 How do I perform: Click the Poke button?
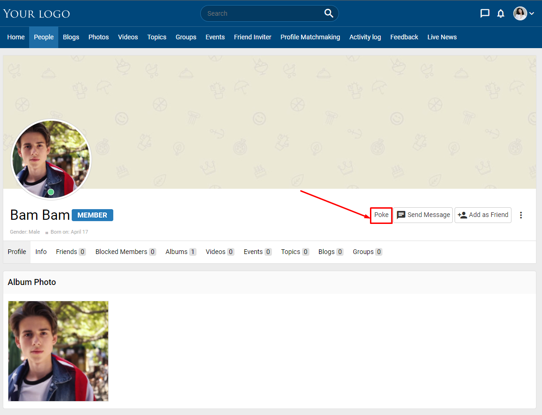pyautogui.click(x=381, y=215)
